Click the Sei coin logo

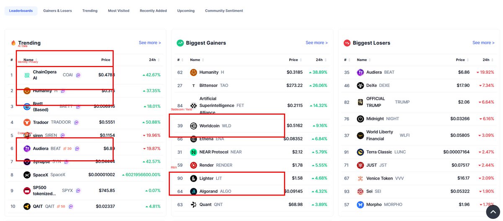click(360, 191)
